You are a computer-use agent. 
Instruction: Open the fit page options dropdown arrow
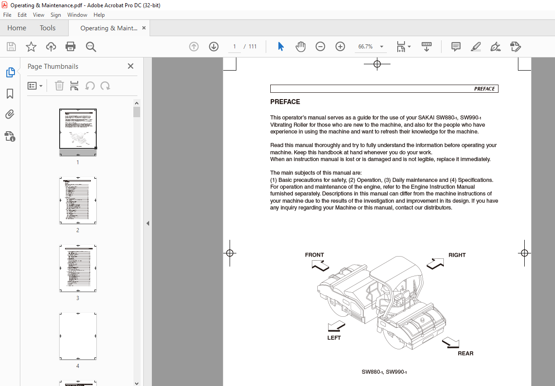point(409,47)
